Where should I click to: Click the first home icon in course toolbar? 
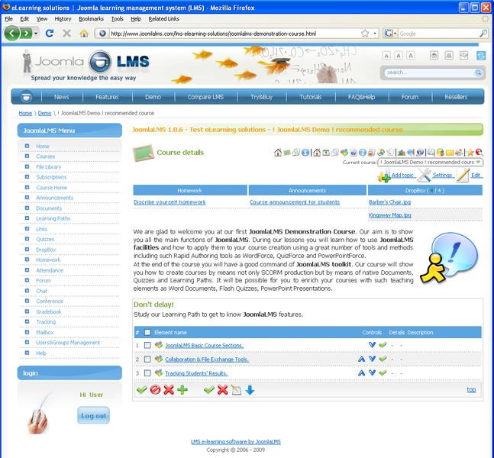click(x=278, y=153)
